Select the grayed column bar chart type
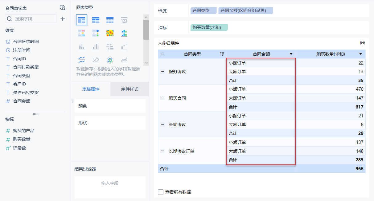 click(x=96, y=46)
